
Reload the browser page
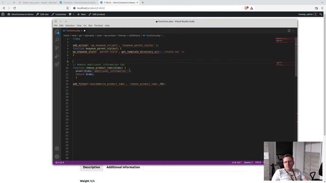[15, 8]
